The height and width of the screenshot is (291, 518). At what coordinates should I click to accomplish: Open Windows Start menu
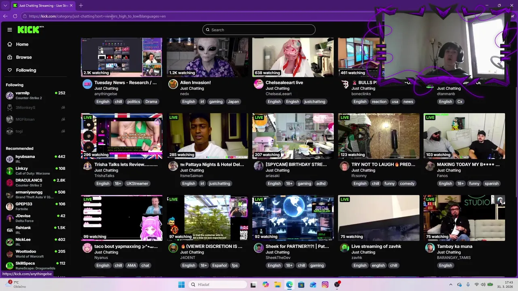[x=181, y=285]
